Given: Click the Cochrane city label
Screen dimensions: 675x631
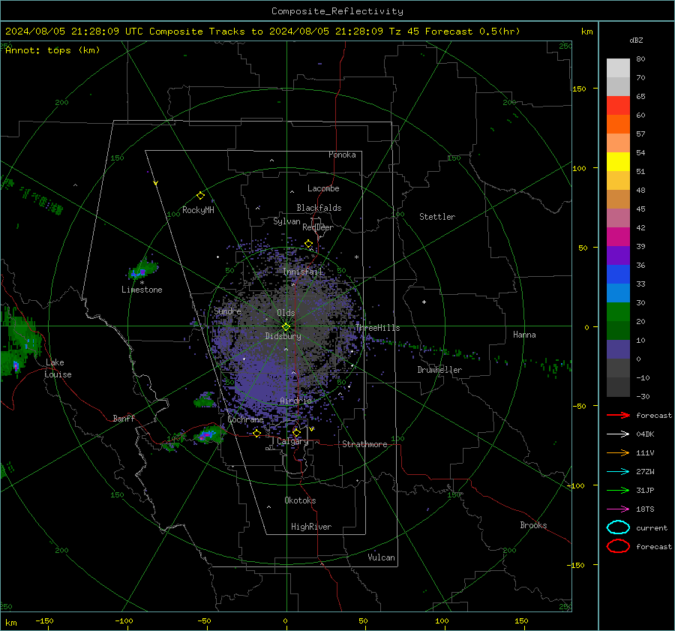Looking at the screenshot, I should click(245, 419).
